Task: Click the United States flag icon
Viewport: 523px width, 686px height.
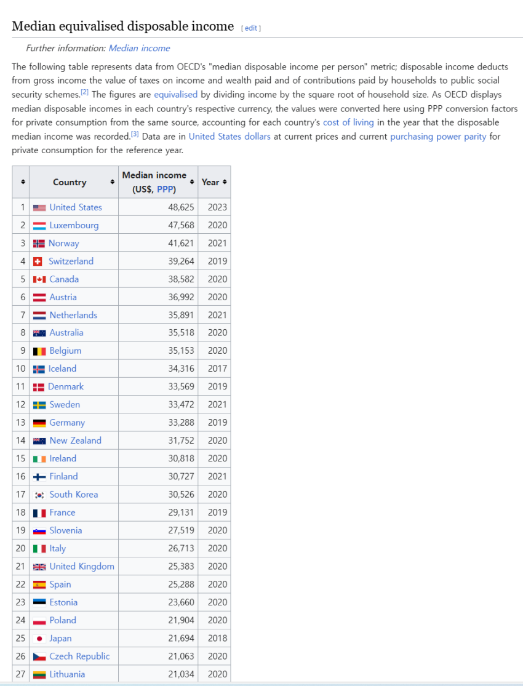Action: tap(39, 207)
